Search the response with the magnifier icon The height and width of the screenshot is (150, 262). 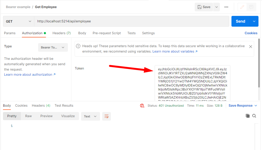click(254, 116)
